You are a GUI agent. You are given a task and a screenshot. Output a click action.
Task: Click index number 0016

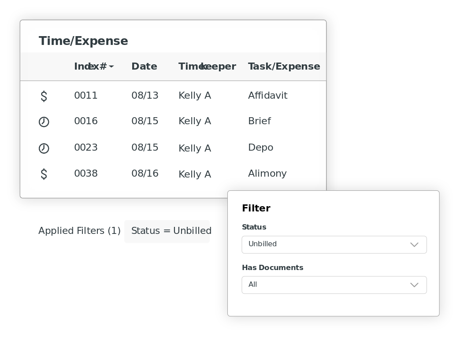tap(86, 121)
